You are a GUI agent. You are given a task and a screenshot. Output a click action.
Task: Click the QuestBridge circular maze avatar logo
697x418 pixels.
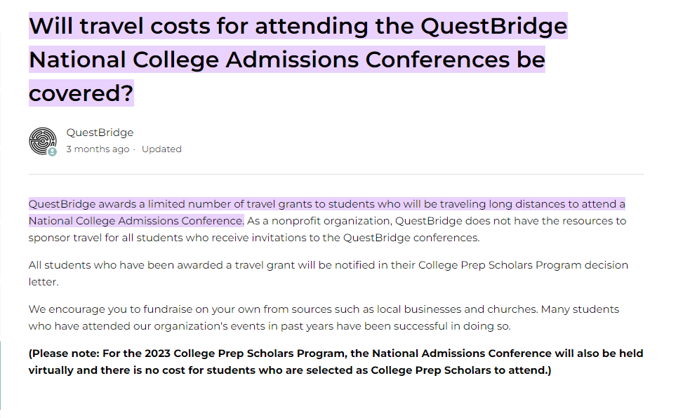pyautogui.click(x=43, y=141)
